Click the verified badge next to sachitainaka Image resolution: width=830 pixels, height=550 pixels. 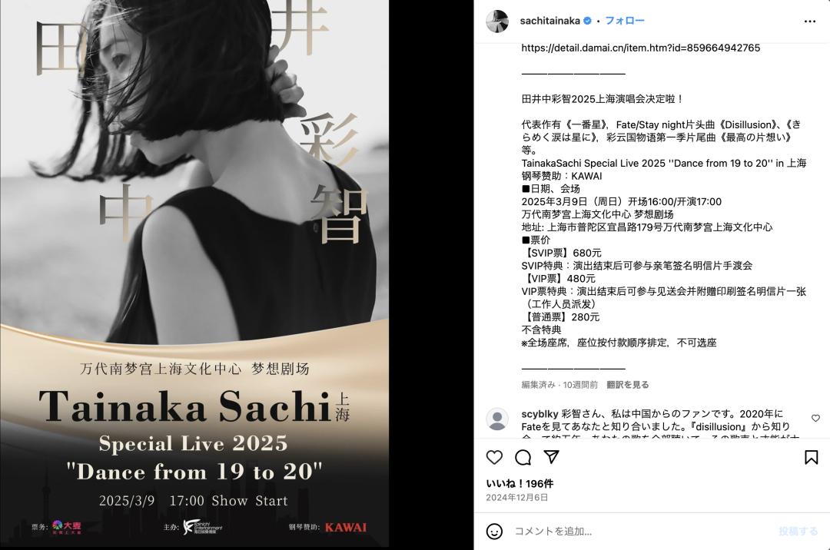tap(587, 21)
